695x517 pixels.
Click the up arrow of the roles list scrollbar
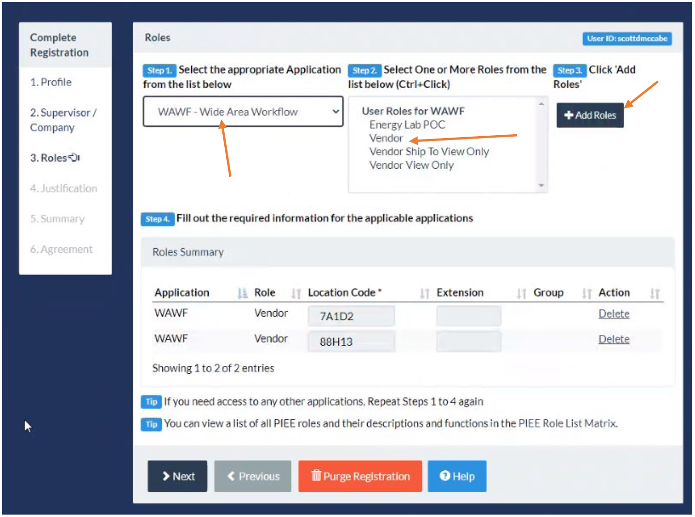click(x=541, y=104)
